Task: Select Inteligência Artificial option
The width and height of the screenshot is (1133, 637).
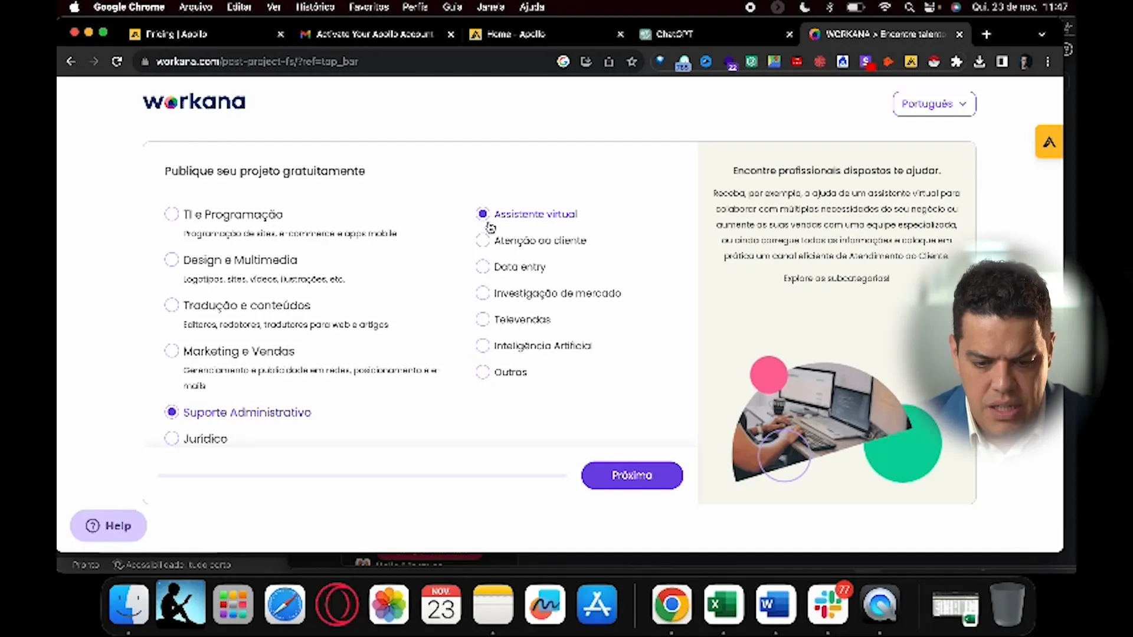Action: (483, 346)
